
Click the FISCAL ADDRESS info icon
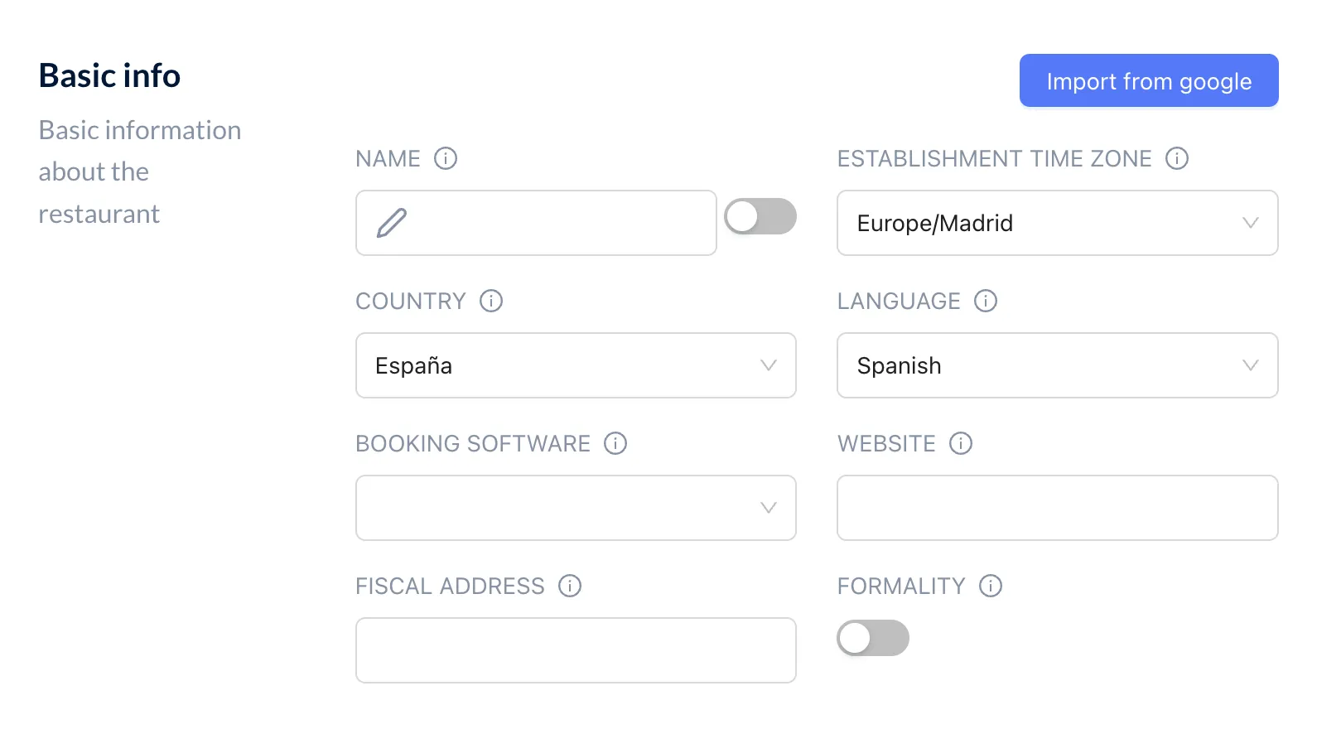(x=570, y=586)
